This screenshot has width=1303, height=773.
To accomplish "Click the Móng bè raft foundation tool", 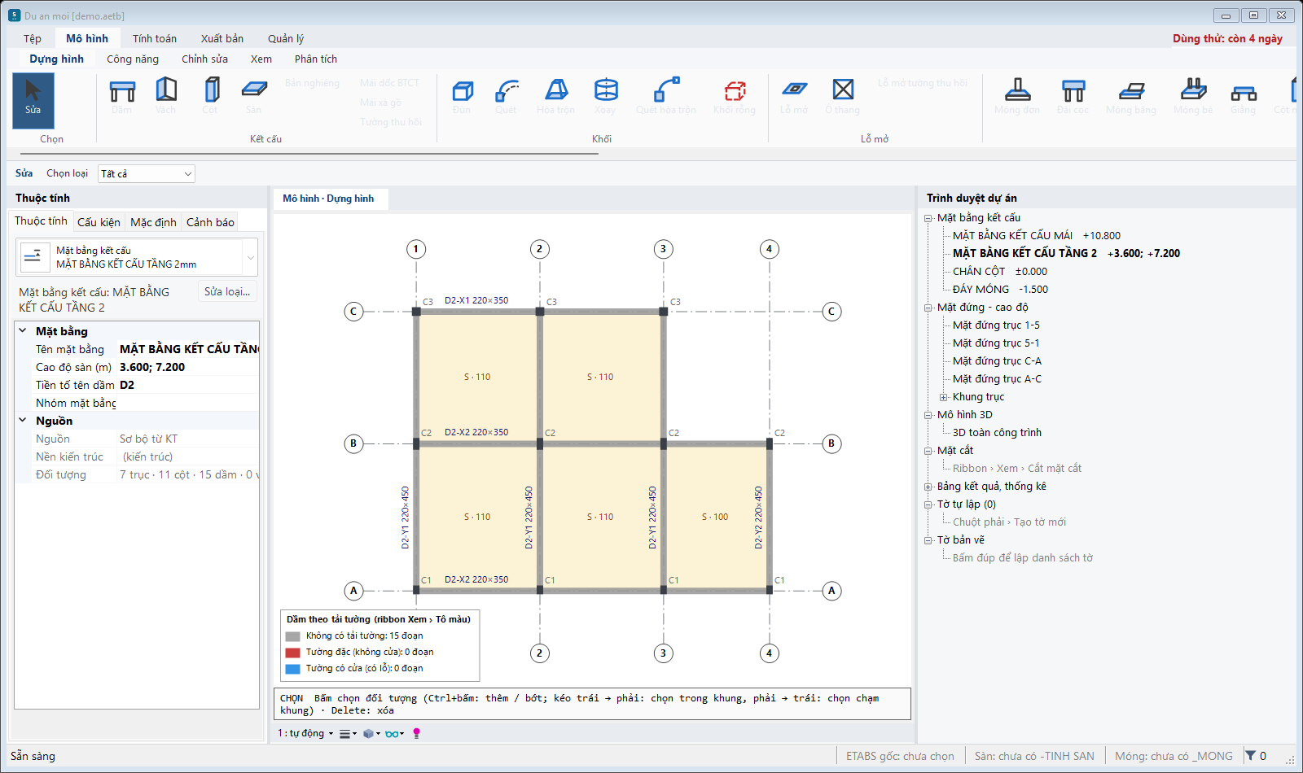I will tap(1193, 97).
